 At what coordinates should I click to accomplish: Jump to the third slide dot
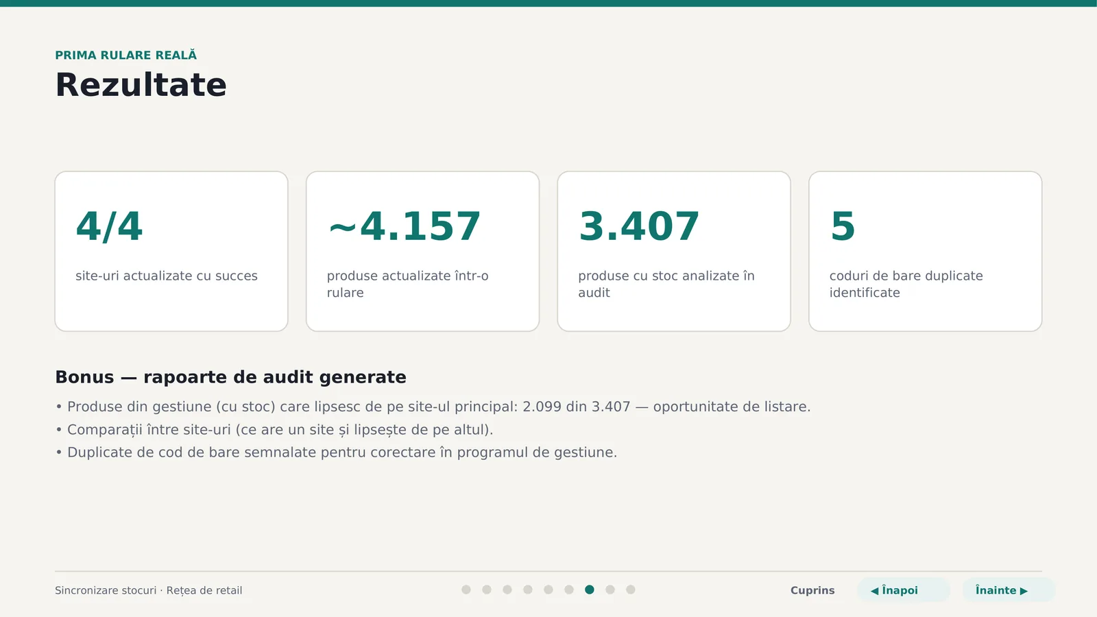pyautogui.click(x=507, y=590)
